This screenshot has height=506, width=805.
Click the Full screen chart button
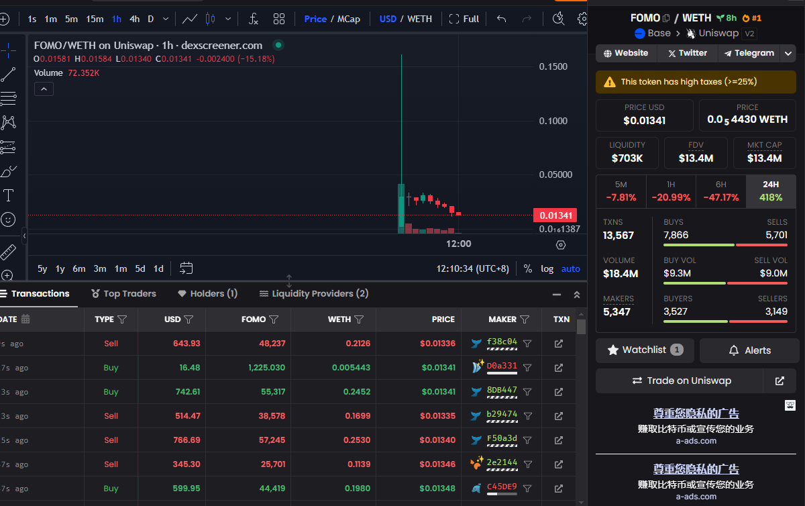(464, 19)
